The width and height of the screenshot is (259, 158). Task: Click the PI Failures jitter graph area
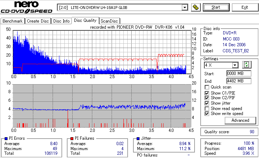click(x=102, y=106)
